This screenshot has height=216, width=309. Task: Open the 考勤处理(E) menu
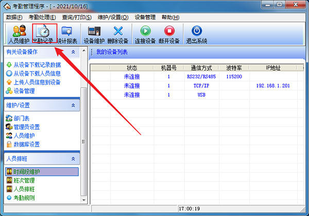pos(42,18)
